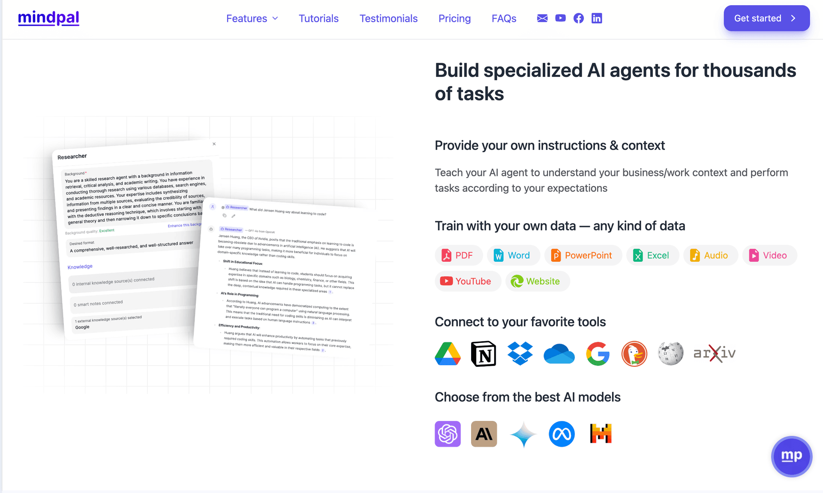The height and width of the screenshot is (493, 823).
Task: Click the DuckDuckGo icon
Action: coord(634,354)
